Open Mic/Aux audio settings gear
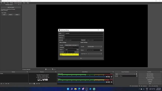162x91 pixels. tap(112, 82)
